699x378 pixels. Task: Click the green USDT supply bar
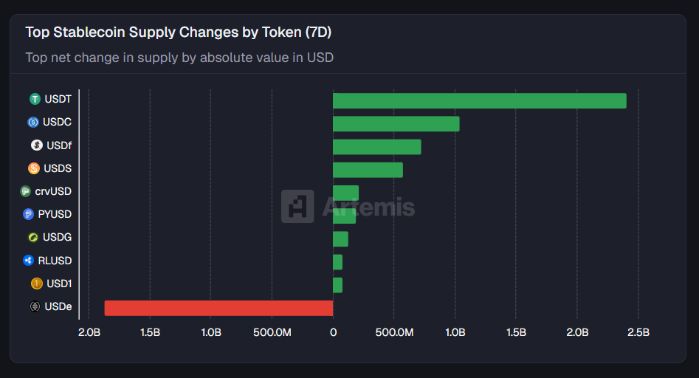coord(479,101)
